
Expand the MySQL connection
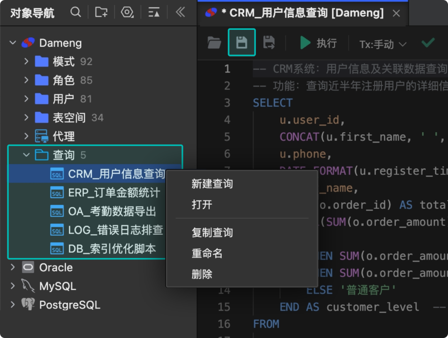12,286
